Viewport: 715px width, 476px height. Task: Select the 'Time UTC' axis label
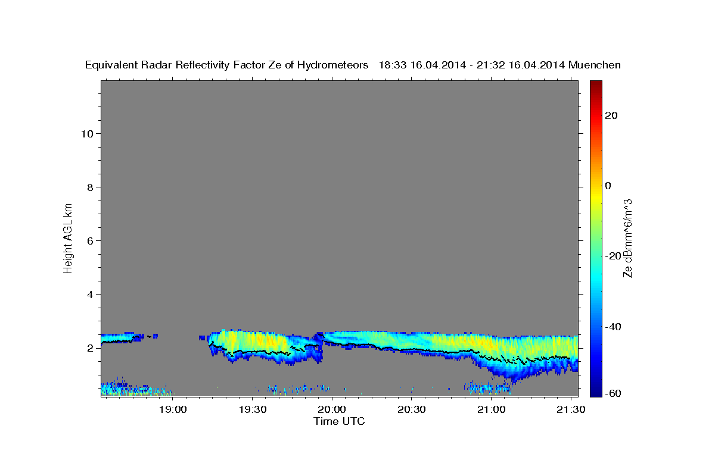pyautogui.click(x=339, y=421)
